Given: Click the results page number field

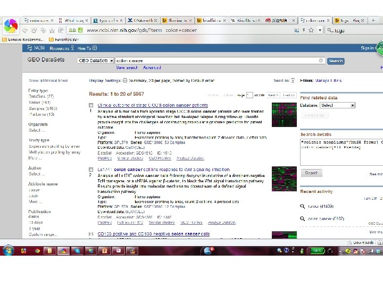Looking at the screenshot, I should [x=249, y=95].
